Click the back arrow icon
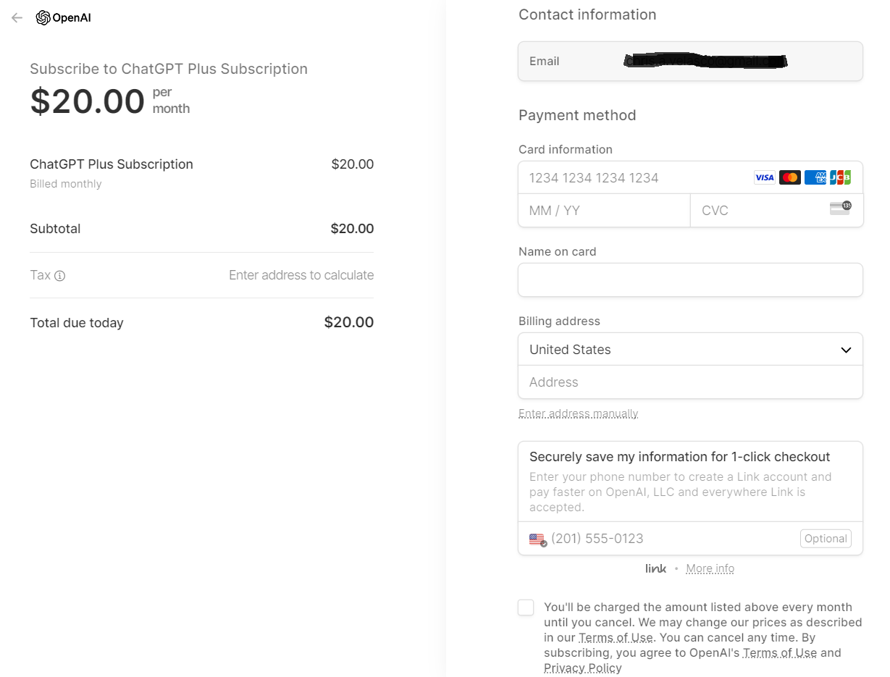The height and width of the screenshot is (677, 890). point(17,17)
